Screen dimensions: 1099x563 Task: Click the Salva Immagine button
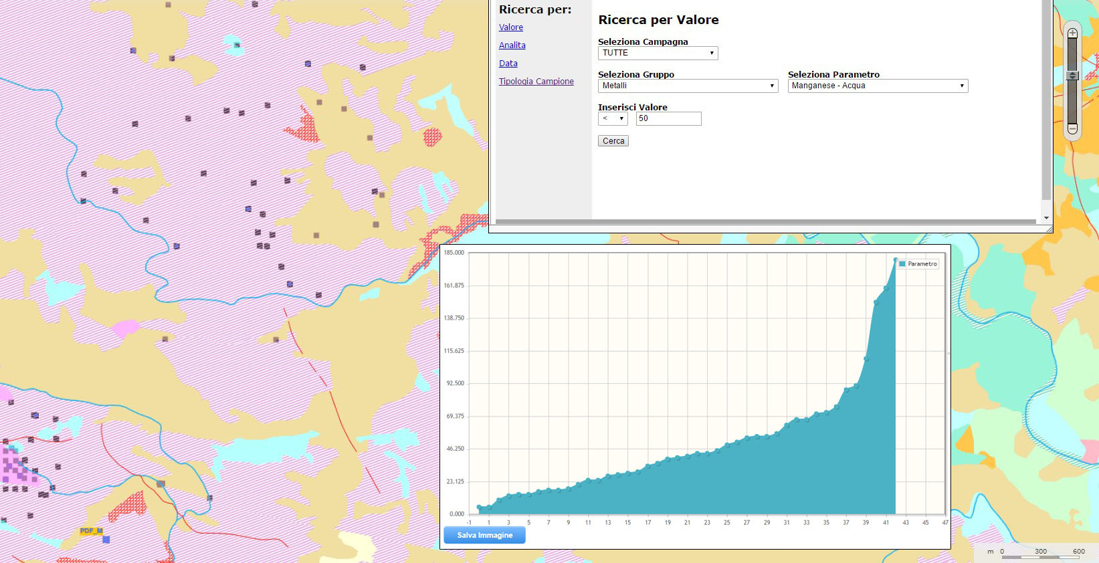484,535
